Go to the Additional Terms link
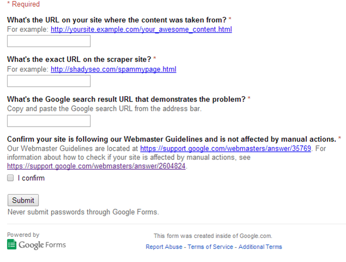This screenshot has width=346, height=262. click(x=260, y=247)
